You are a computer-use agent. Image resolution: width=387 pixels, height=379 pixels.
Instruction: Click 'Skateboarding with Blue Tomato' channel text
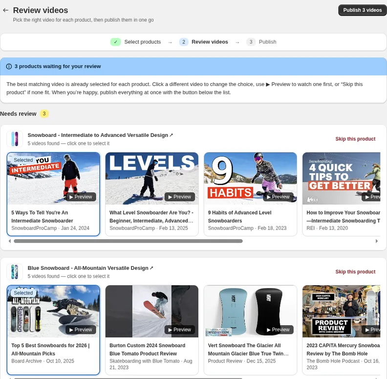pos(144,361)
